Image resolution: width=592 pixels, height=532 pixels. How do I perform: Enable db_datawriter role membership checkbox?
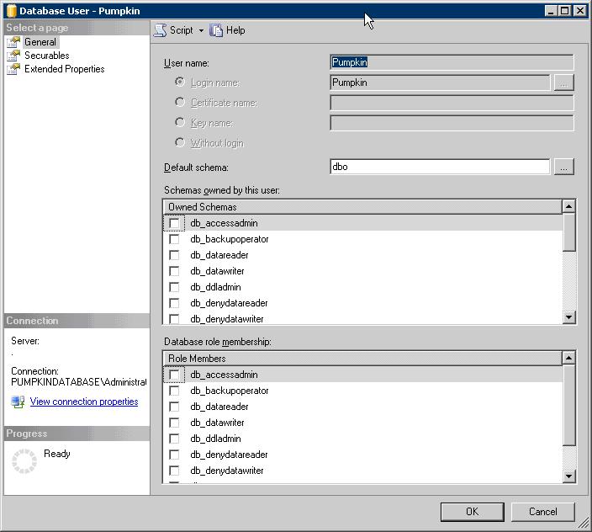[x=174, y=423]
